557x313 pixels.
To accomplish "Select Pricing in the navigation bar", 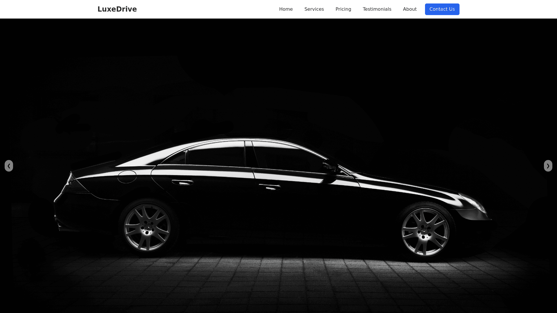I will pos(343,9).
